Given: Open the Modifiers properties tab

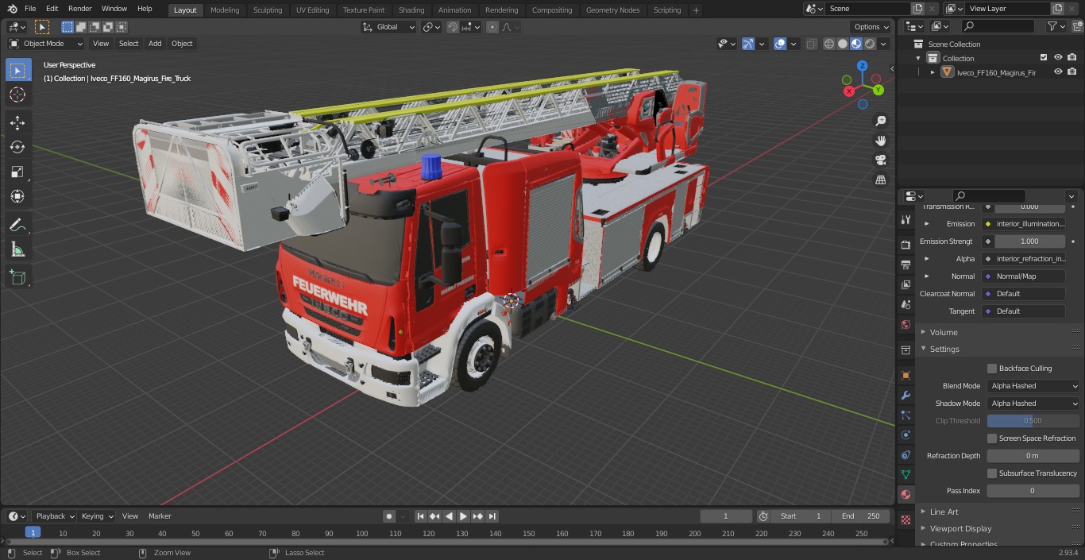Looking at the screenshot, I should pos(905,395).
